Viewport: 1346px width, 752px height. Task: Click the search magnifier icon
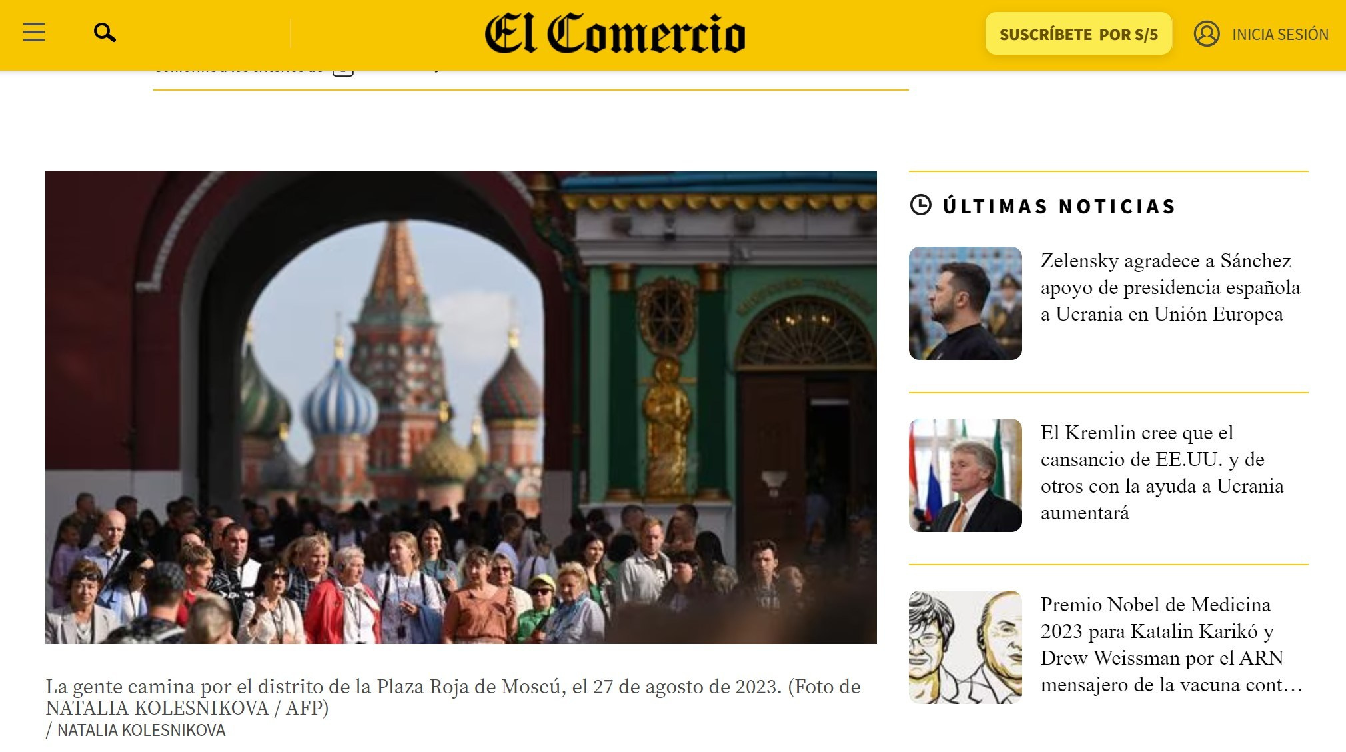(105, 32)
